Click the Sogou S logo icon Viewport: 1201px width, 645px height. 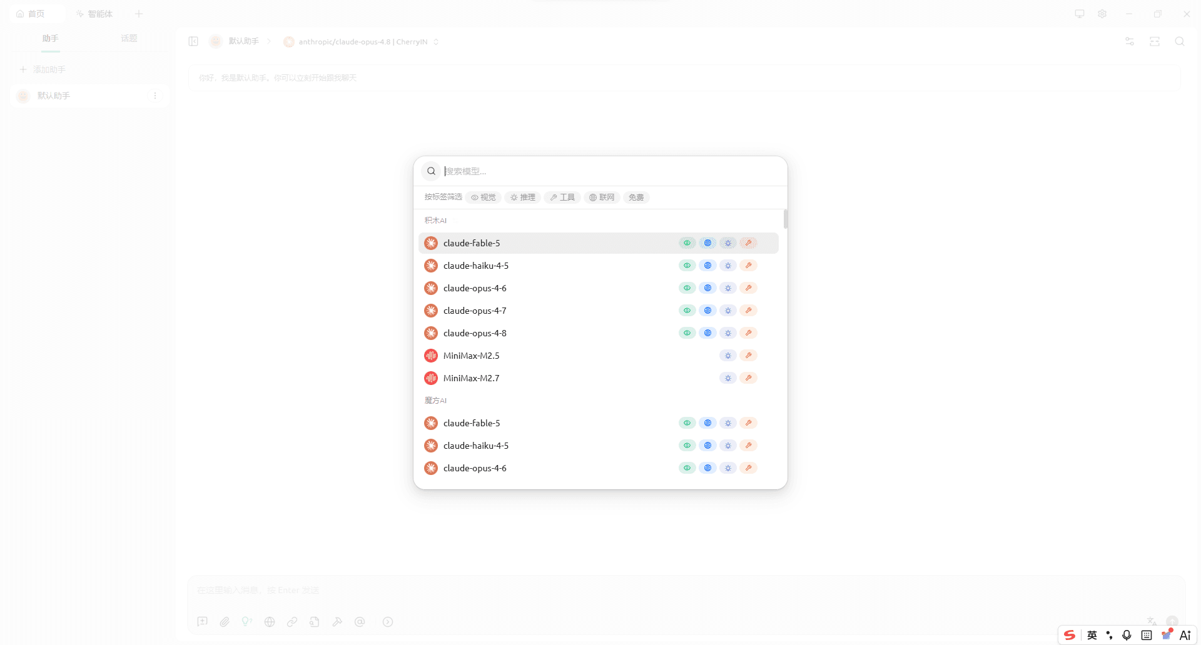pos(1070,635)
